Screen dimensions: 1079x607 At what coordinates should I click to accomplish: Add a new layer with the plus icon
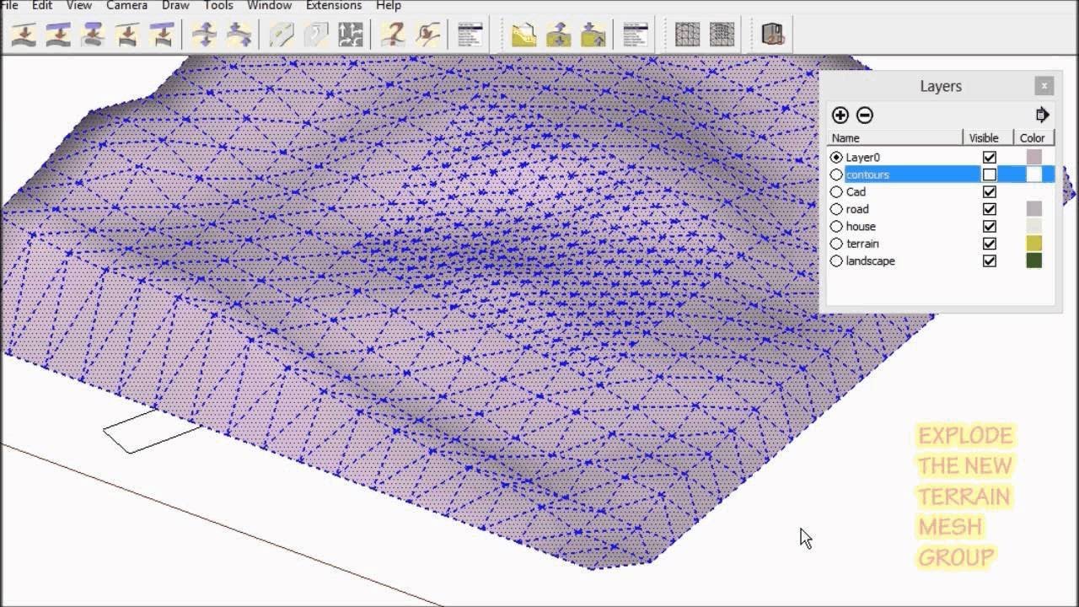pyautogui.click(x=840, y=115)
